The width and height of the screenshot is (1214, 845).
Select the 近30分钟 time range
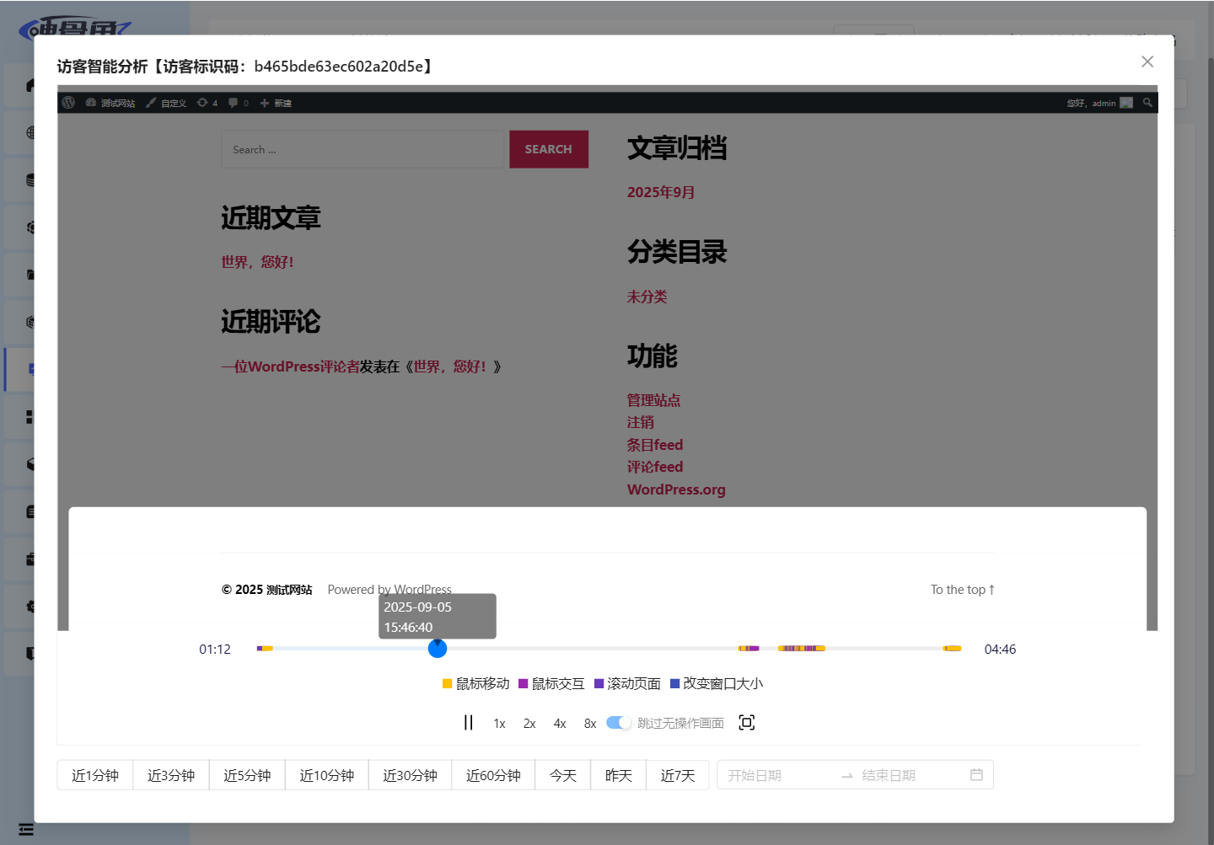click(410, 775)
